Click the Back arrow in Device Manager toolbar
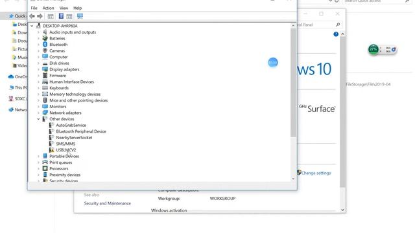The height and width of the screenshot is (233, 415). 32,16
